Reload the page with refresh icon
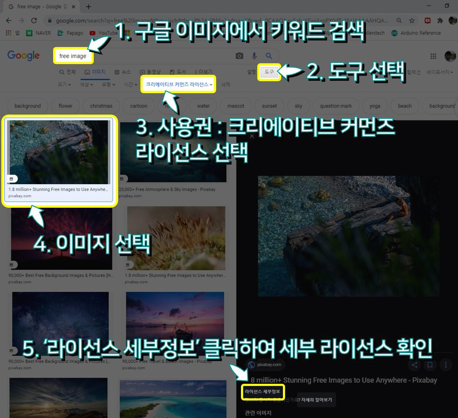The width and height of the screenshot is (458, 418). point(34,21)
